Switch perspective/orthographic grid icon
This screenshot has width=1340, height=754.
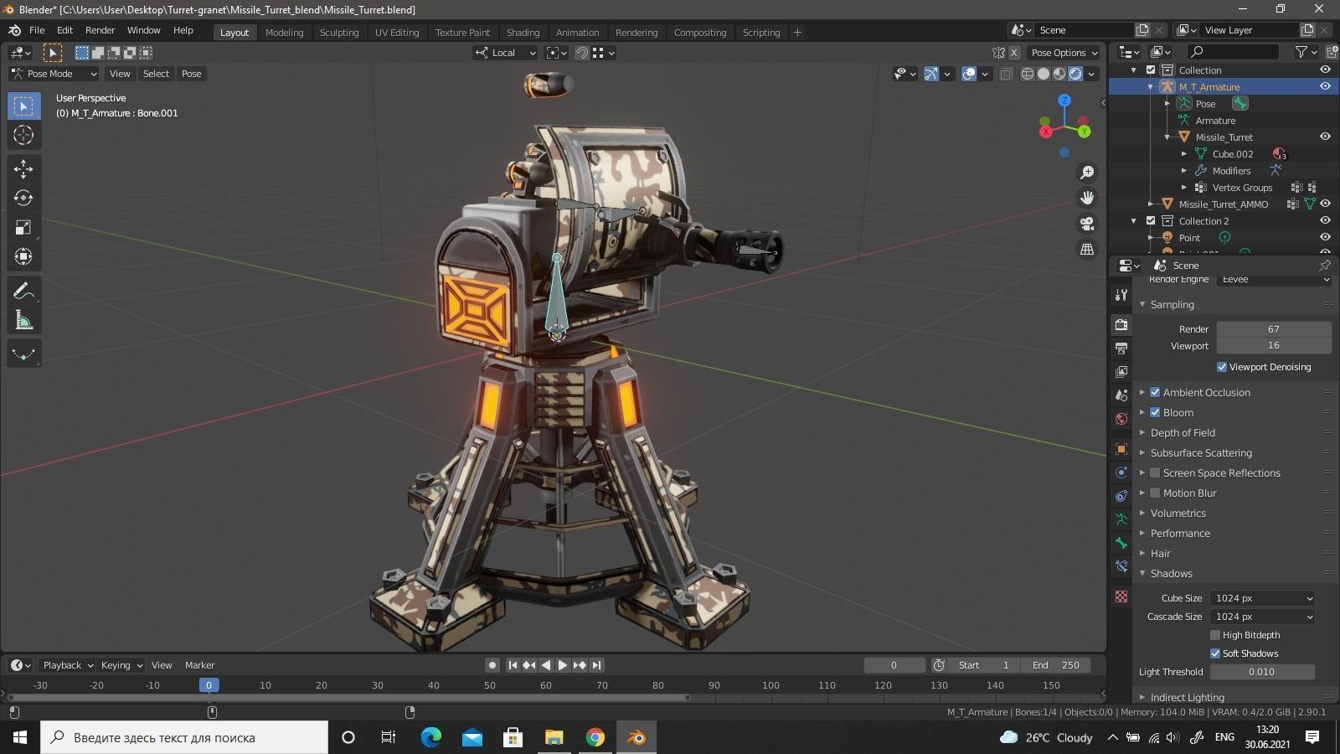pos(1087,250)
